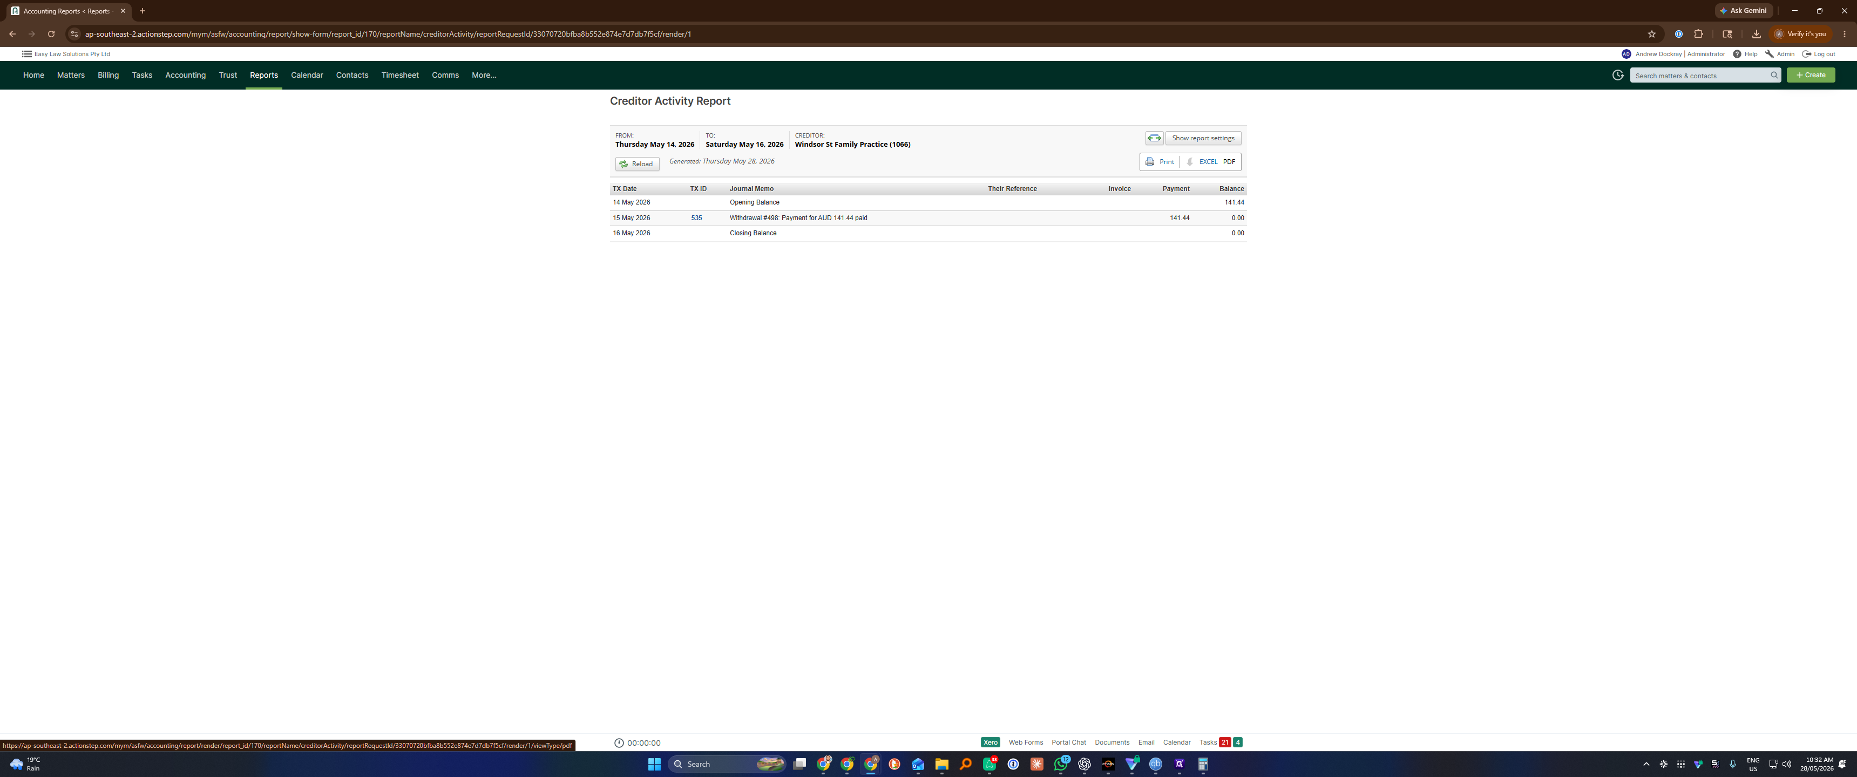Open the Accounting menu
The width and height of the screenshot is (1857, 777).
point(185,75)
